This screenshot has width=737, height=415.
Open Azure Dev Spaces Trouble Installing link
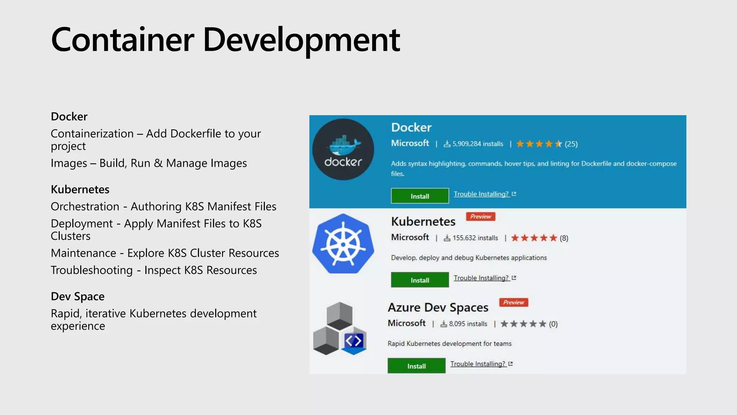478,363
